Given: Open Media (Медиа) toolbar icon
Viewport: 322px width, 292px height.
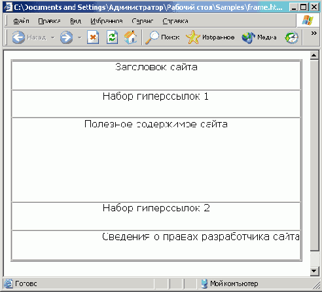Looking at the screenshot, I should coord(248,37).
